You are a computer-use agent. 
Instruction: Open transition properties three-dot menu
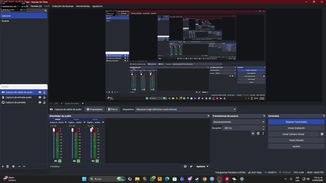[x=263, y=133]
